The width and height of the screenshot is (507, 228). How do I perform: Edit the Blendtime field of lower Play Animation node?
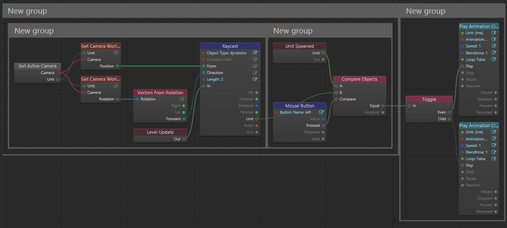point(494,152)
